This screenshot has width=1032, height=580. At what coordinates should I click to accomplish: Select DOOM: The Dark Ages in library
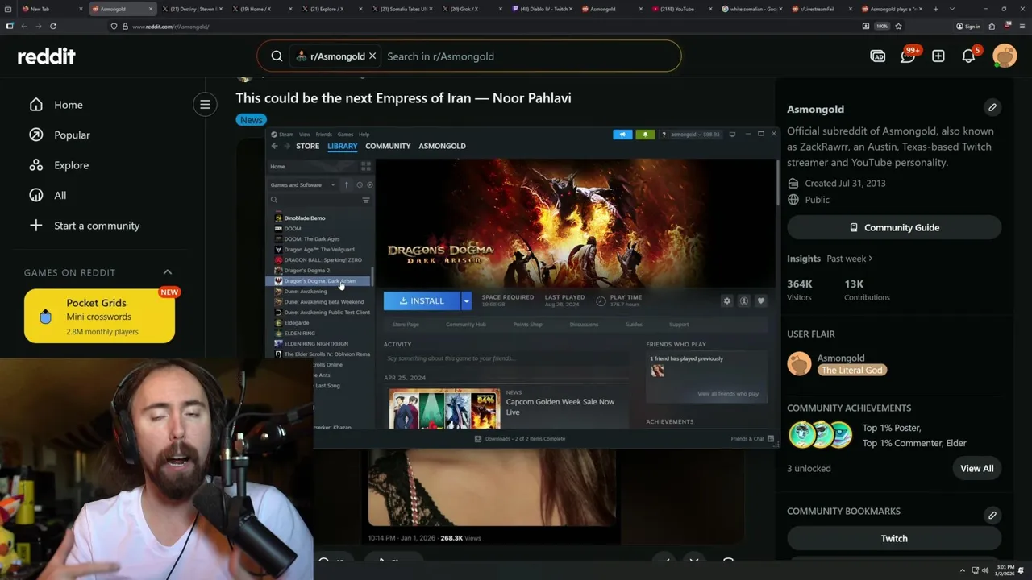[x=311, y=239]
